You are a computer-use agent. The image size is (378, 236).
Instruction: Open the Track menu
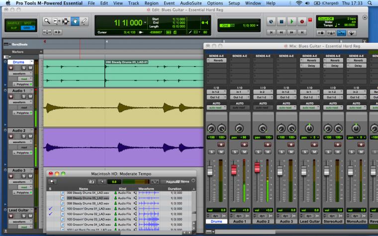tap(134, 3)
